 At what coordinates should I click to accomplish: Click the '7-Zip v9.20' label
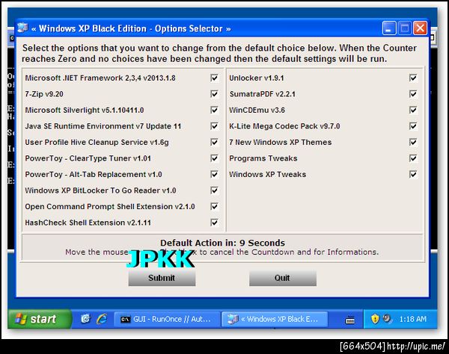click(x=44, y=94)
